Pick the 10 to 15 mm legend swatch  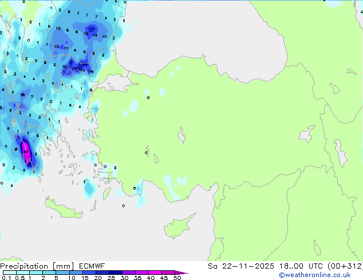pos(76,273)
